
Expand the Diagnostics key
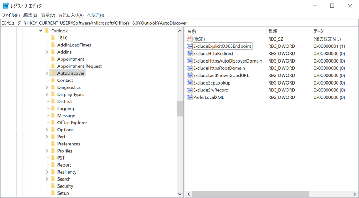click(x=47, y=87)
